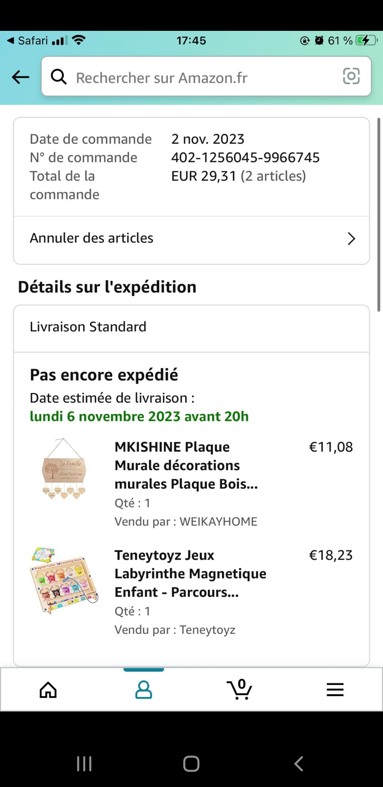
Task: Open the MKISHINE Plaque Murale product title
Action: [186, 465]
